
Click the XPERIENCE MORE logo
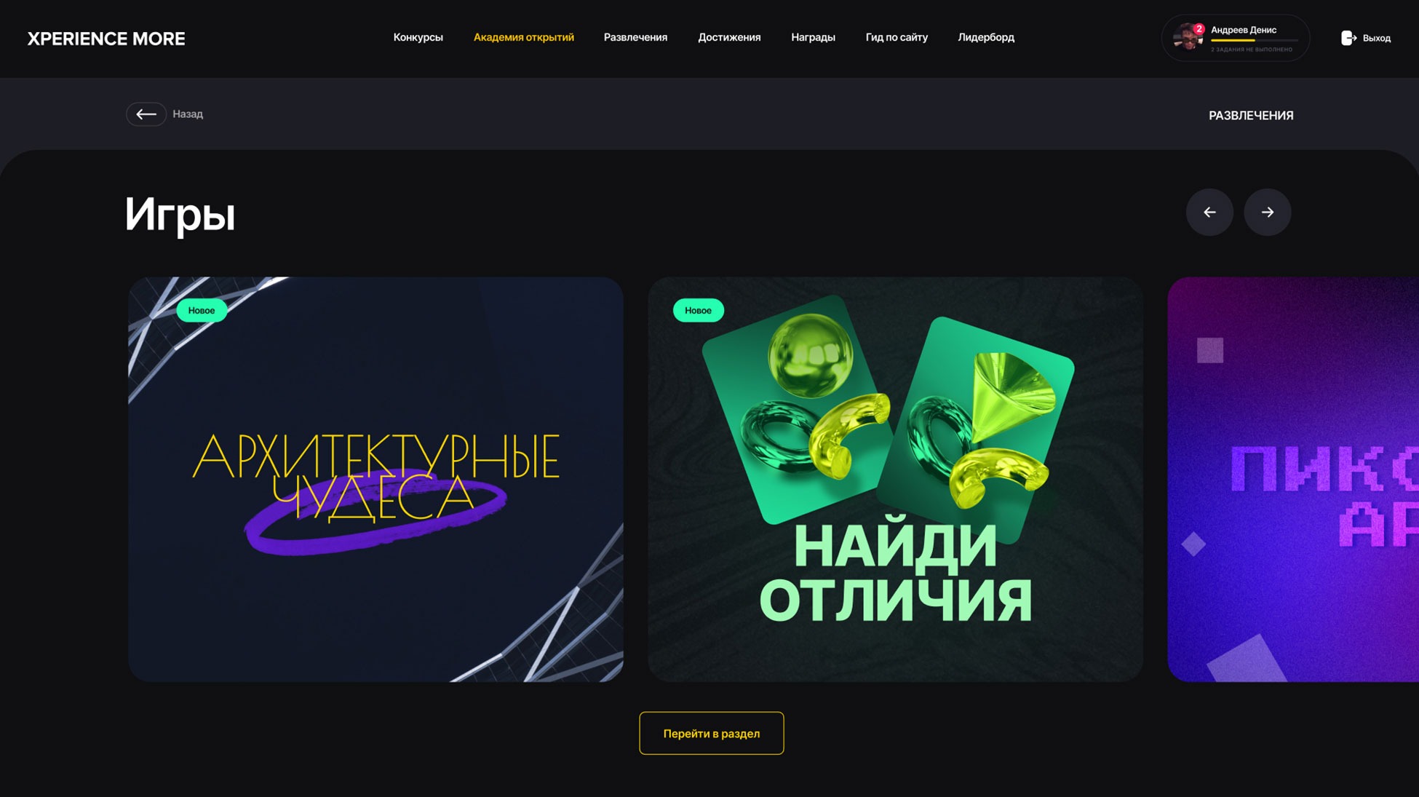click(106, 39)
